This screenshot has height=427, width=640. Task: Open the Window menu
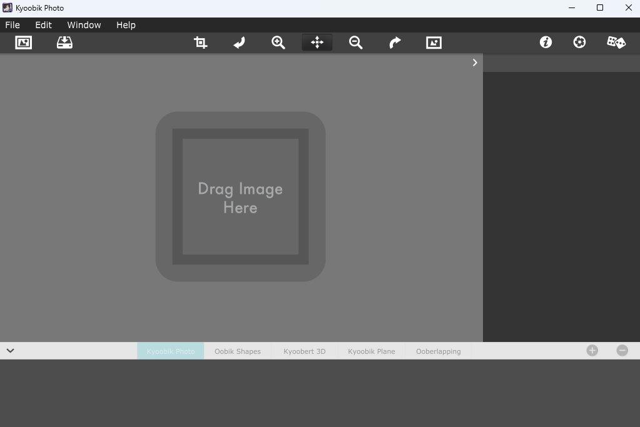[x=84, y=25]
